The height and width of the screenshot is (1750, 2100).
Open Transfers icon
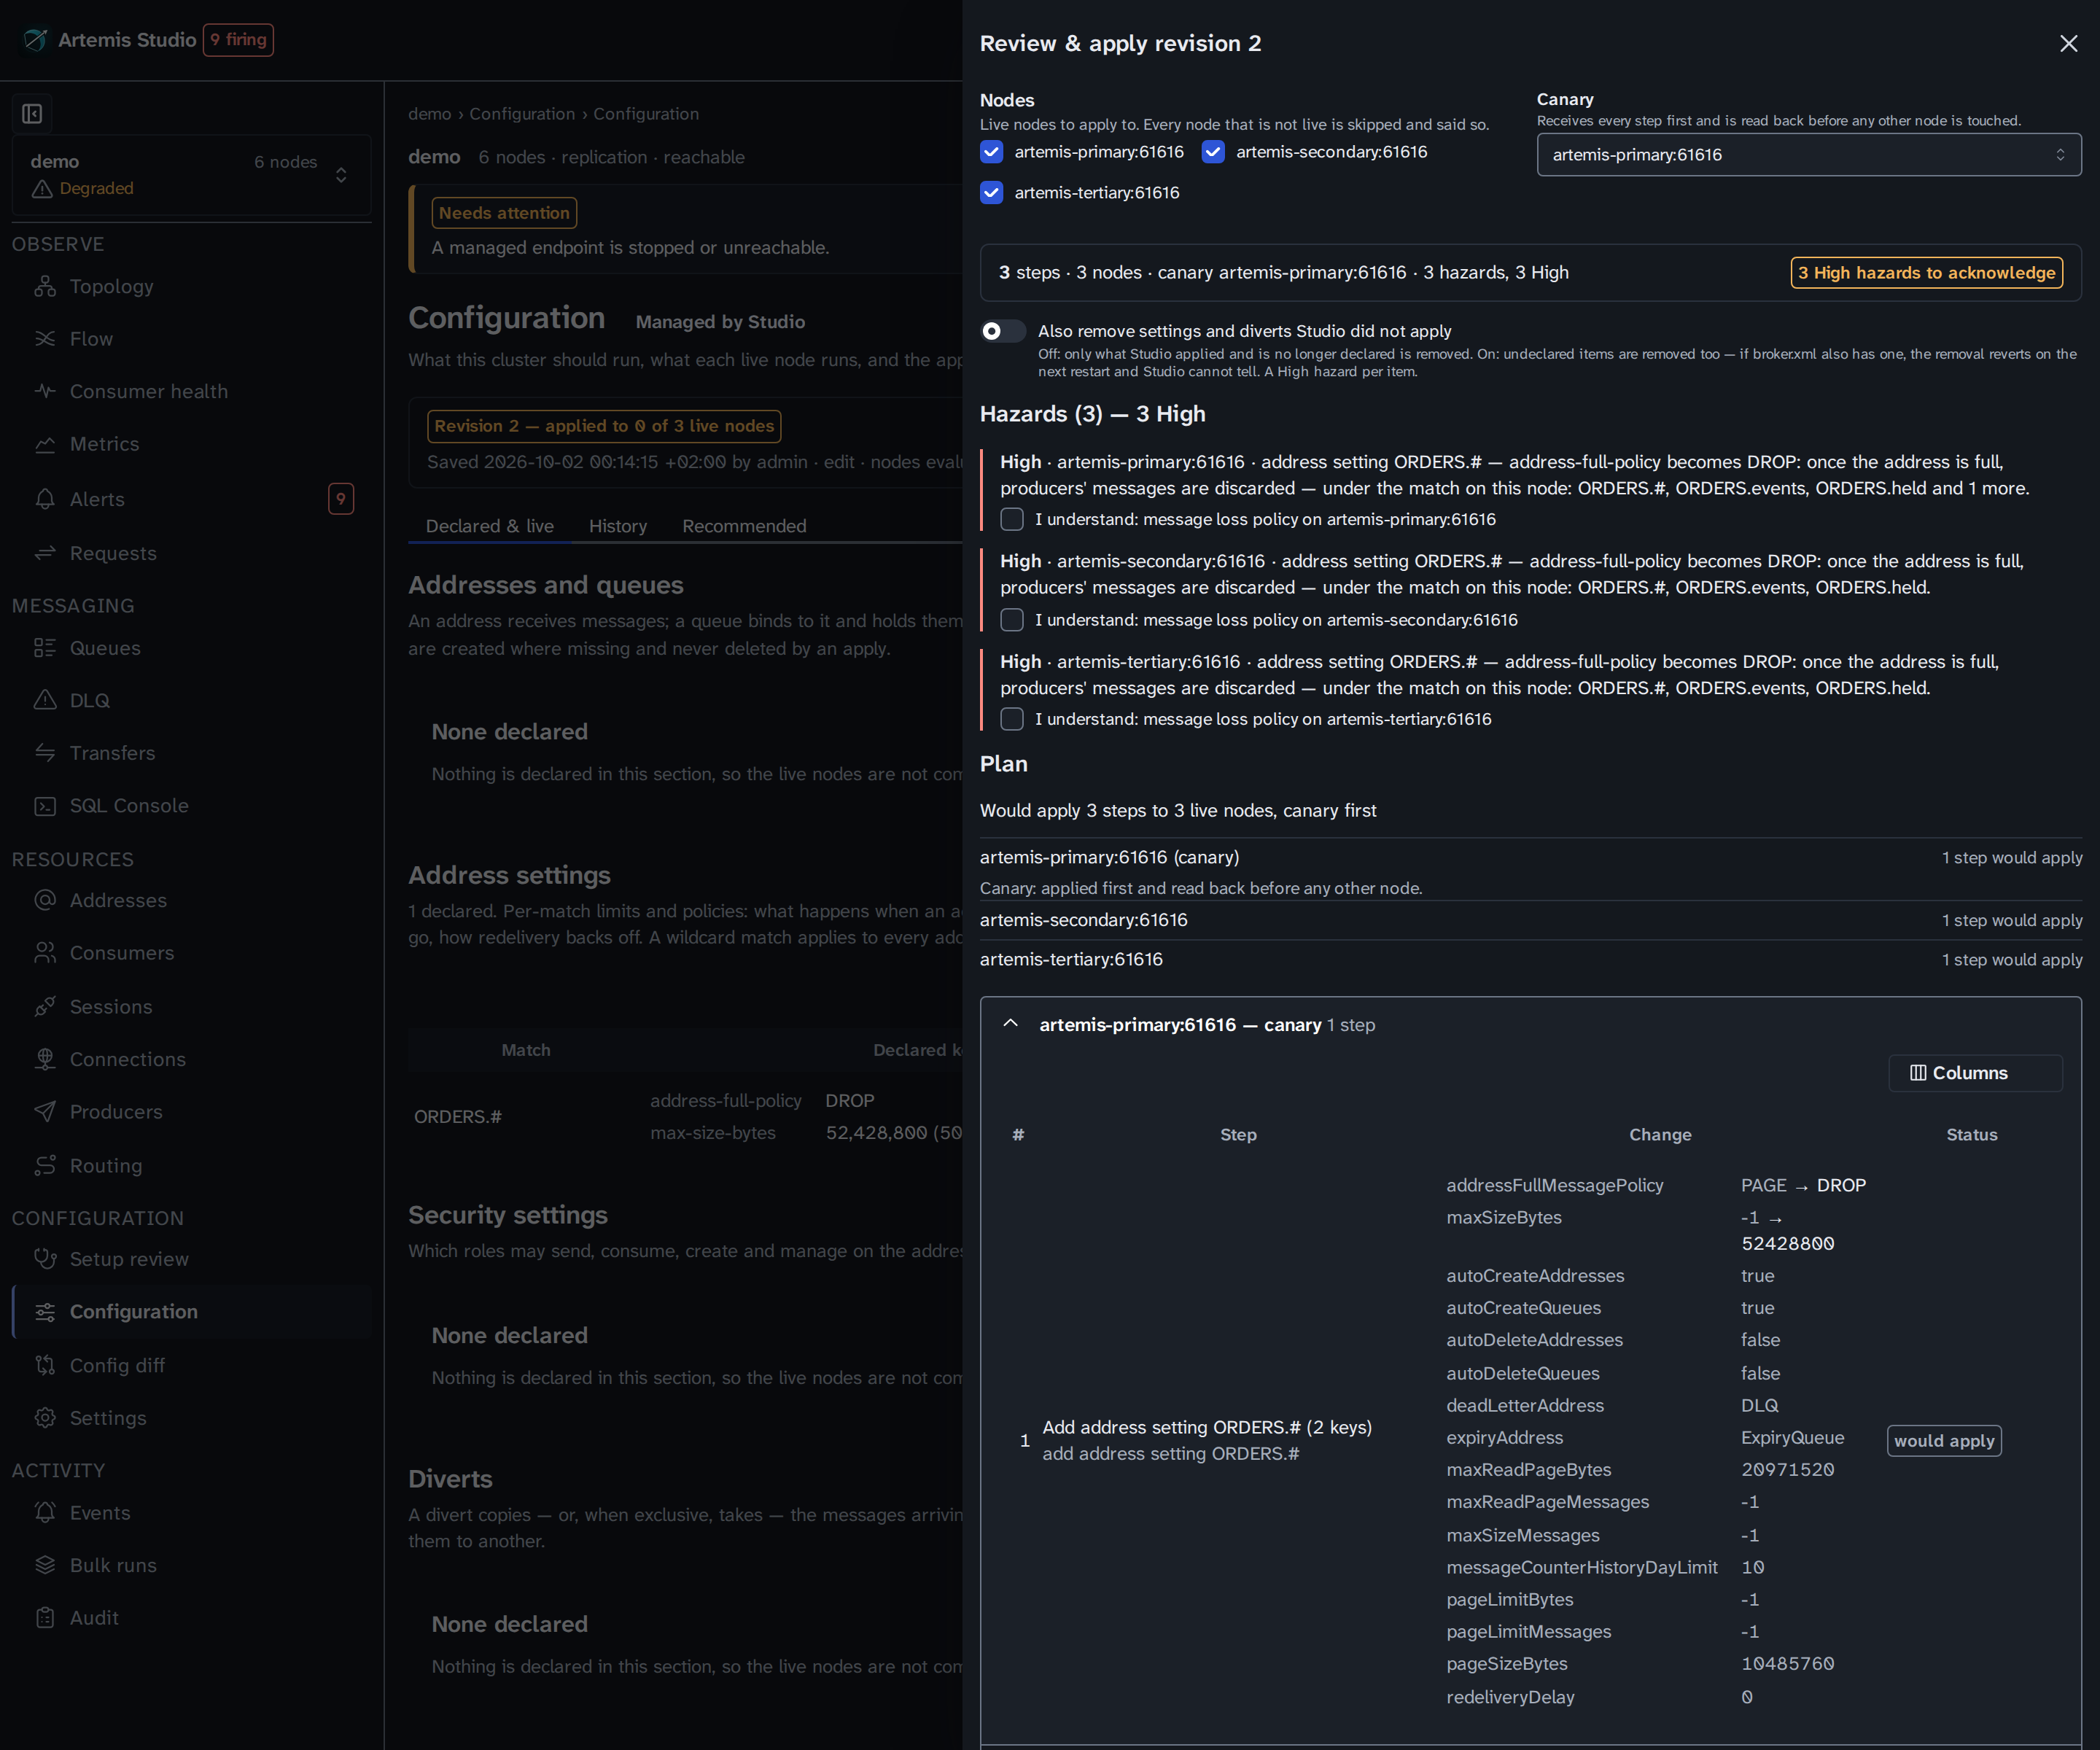coord(45,753)
